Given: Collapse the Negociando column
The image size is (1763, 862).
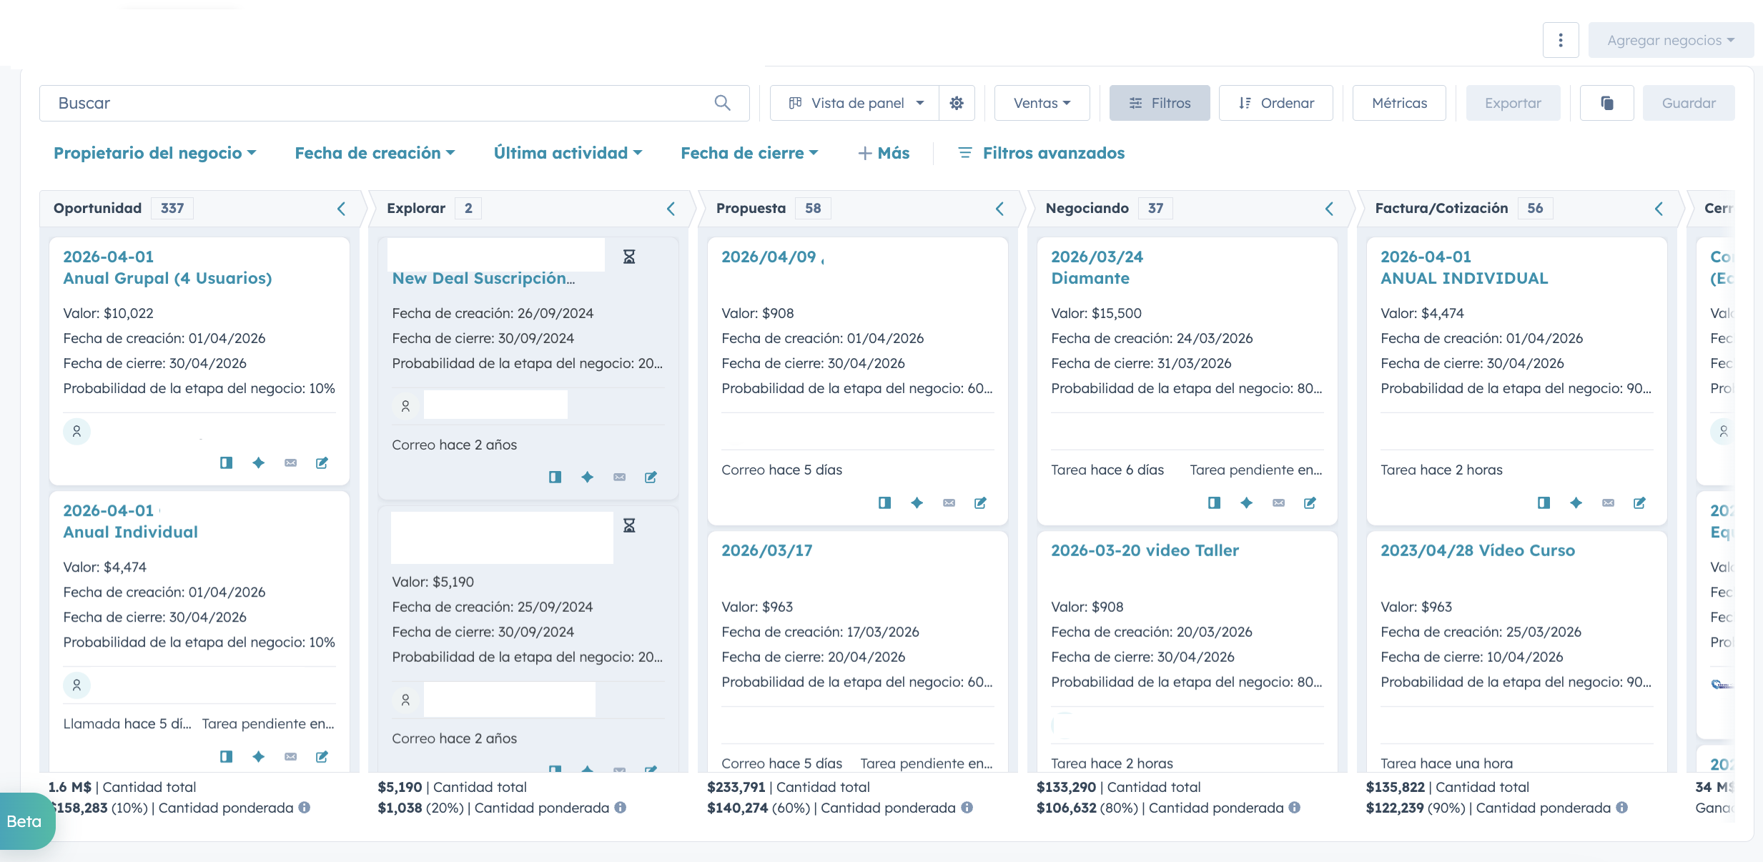Looking at the screenshot, I should pyautogui.click(x=1329, y=209).
